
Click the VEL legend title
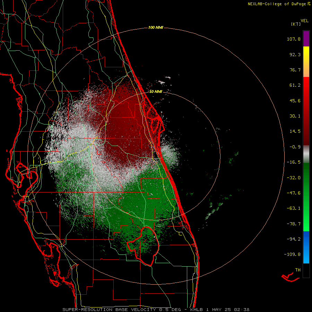(x=304, y=21)
